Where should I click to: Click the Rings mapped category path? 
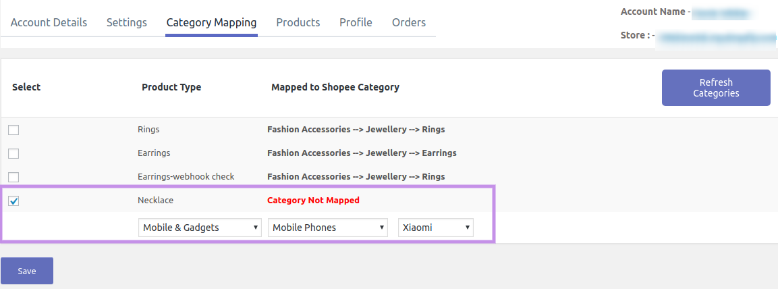(356, 130)
